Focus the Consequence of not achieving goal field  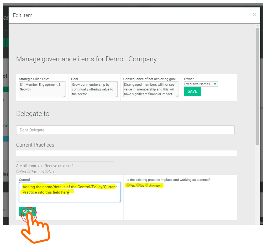(150, 89)
